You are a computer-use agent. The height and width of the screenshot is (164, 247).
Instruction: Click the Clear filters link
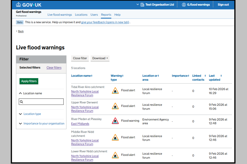click(54, 68)
